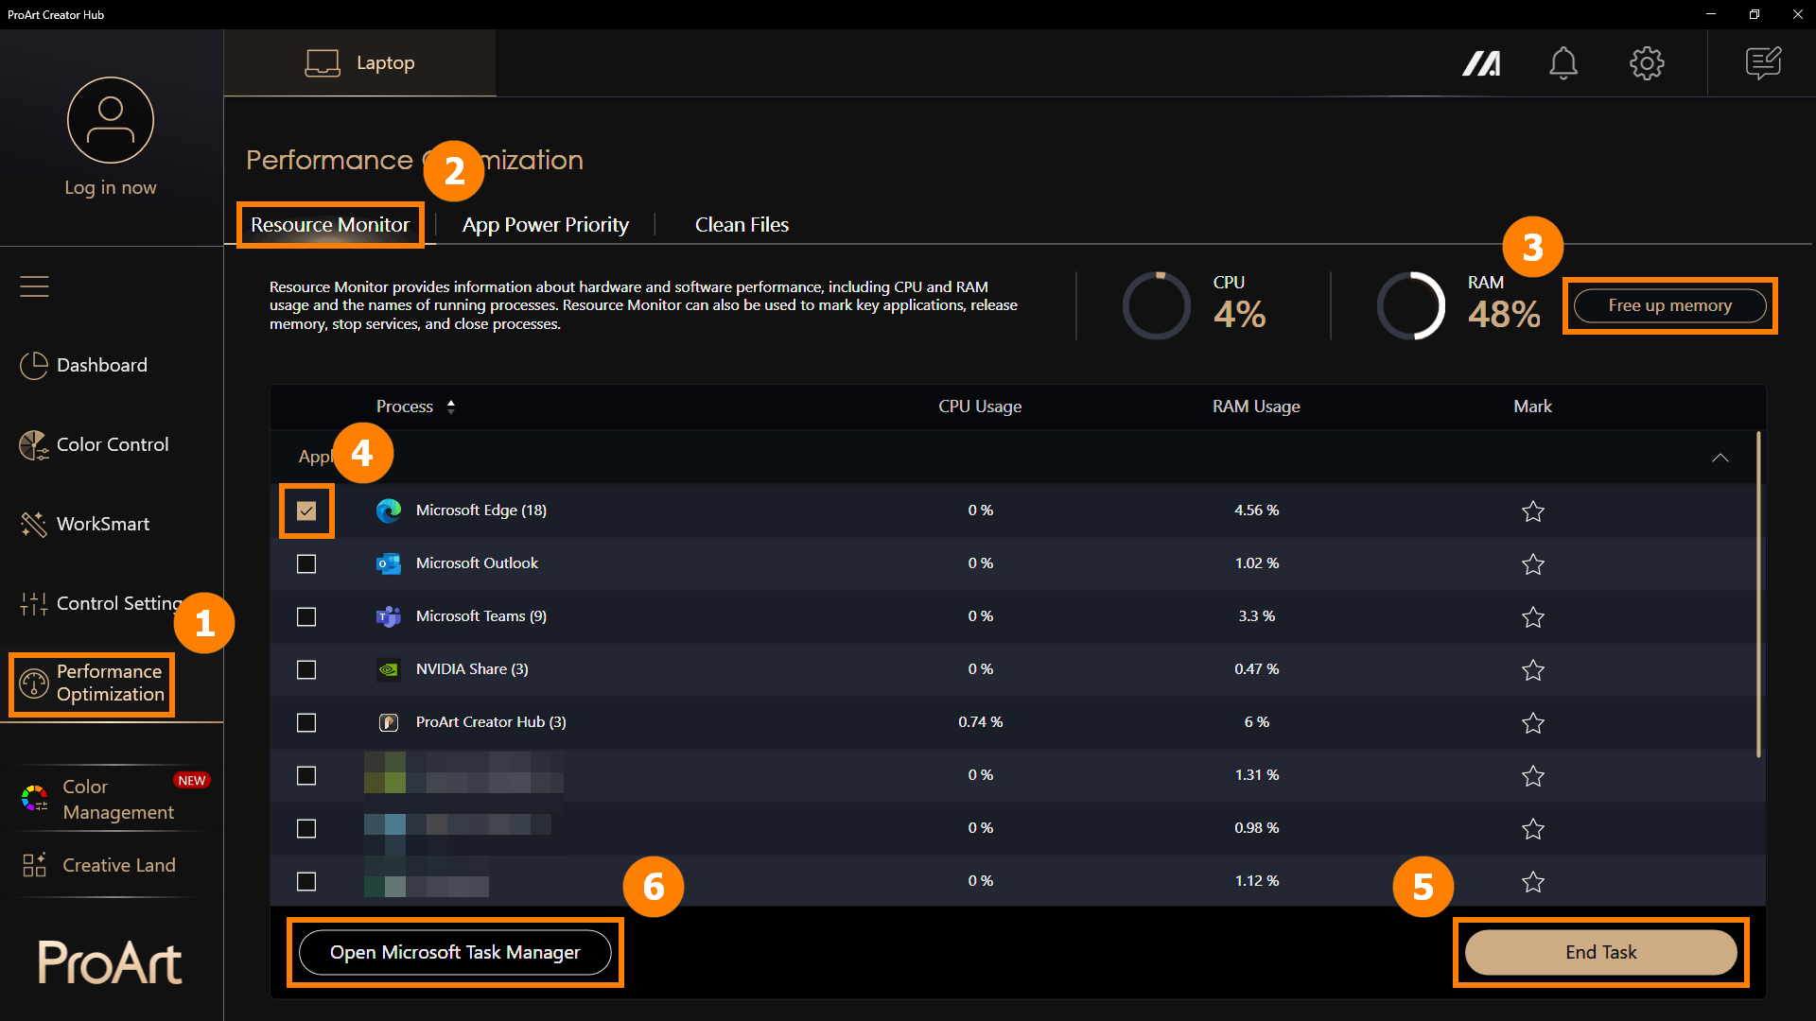Switch to Clean Files tab

tap(742, 225)
